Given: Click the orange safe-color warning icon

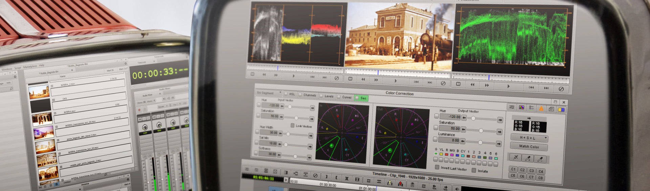Looking at the screenshot, I should [x=541, y=109].
